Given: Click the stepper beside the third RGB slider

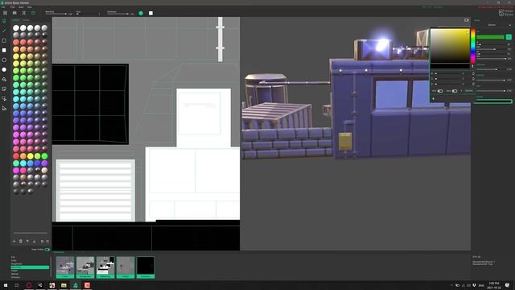Looking at the screenshot, I should [473, 84].
